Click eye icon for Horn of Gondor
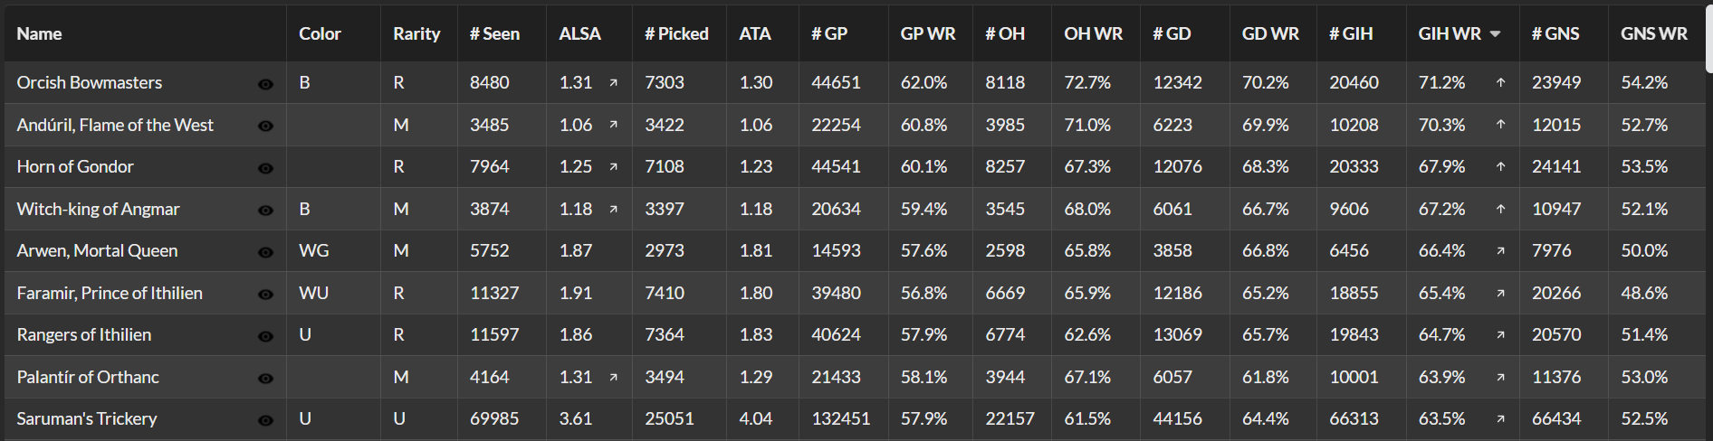Image resolution: width=1713 pixels, height=441 pixels. pyautogui.click(x=265, y=168)
